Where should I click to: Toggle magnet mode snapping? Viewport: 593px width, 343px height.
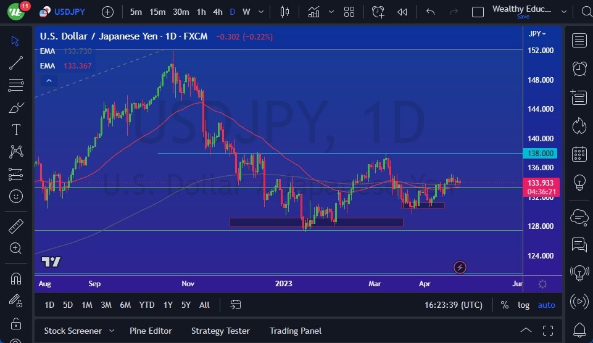16,279
